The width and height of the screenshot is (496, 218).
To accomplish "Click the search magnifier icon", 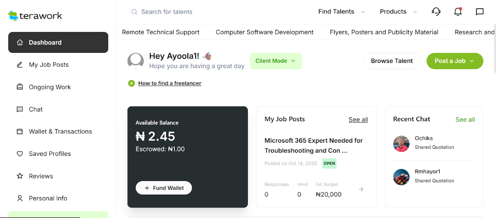I will pyautogui.click(x=135, y=12).
